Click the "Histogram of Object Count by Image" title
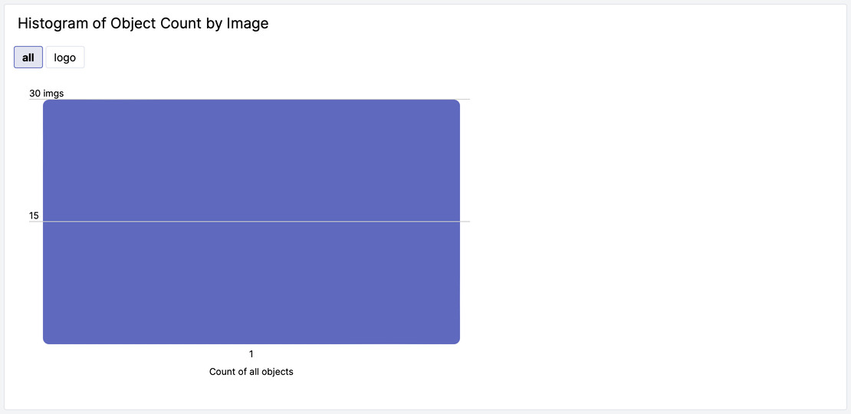The image size is (851, 414). [x=143, y=24]
